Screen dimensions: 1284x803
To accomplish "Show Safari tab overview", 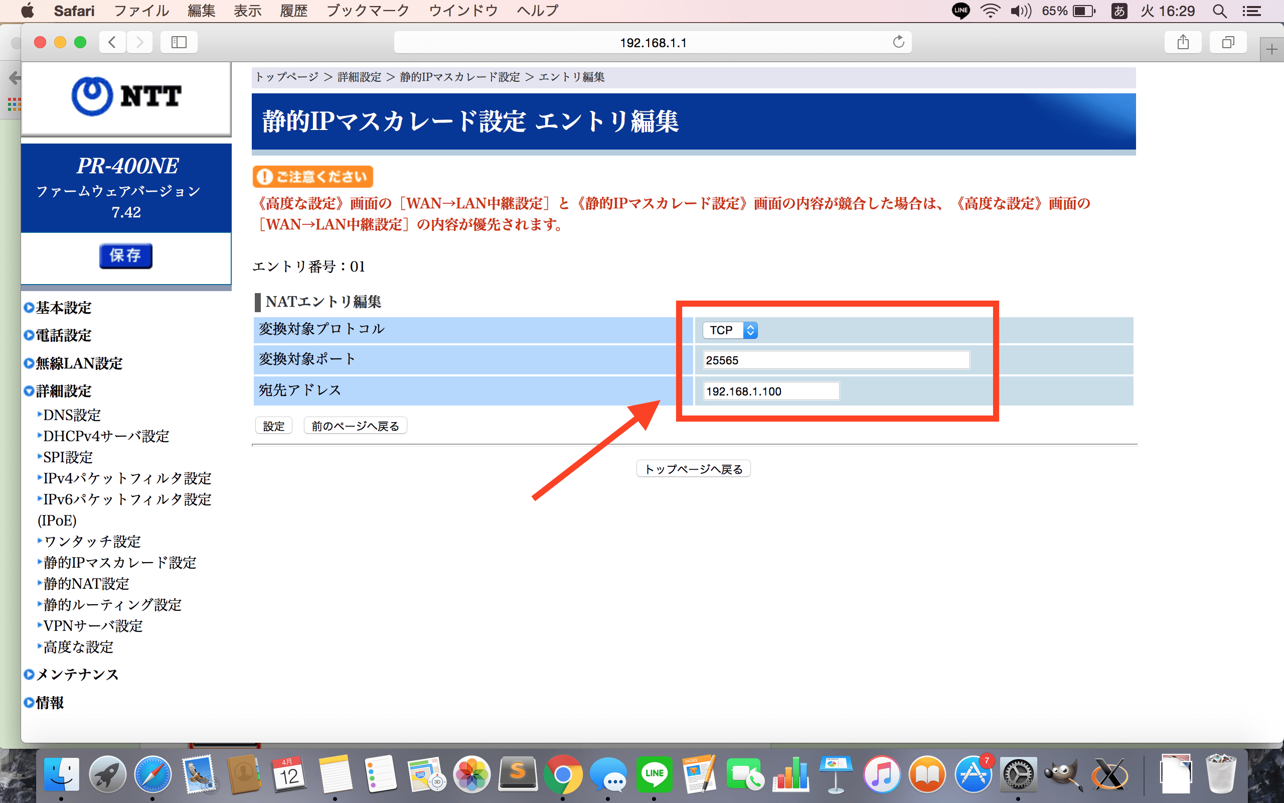I will click(1228, 42).
